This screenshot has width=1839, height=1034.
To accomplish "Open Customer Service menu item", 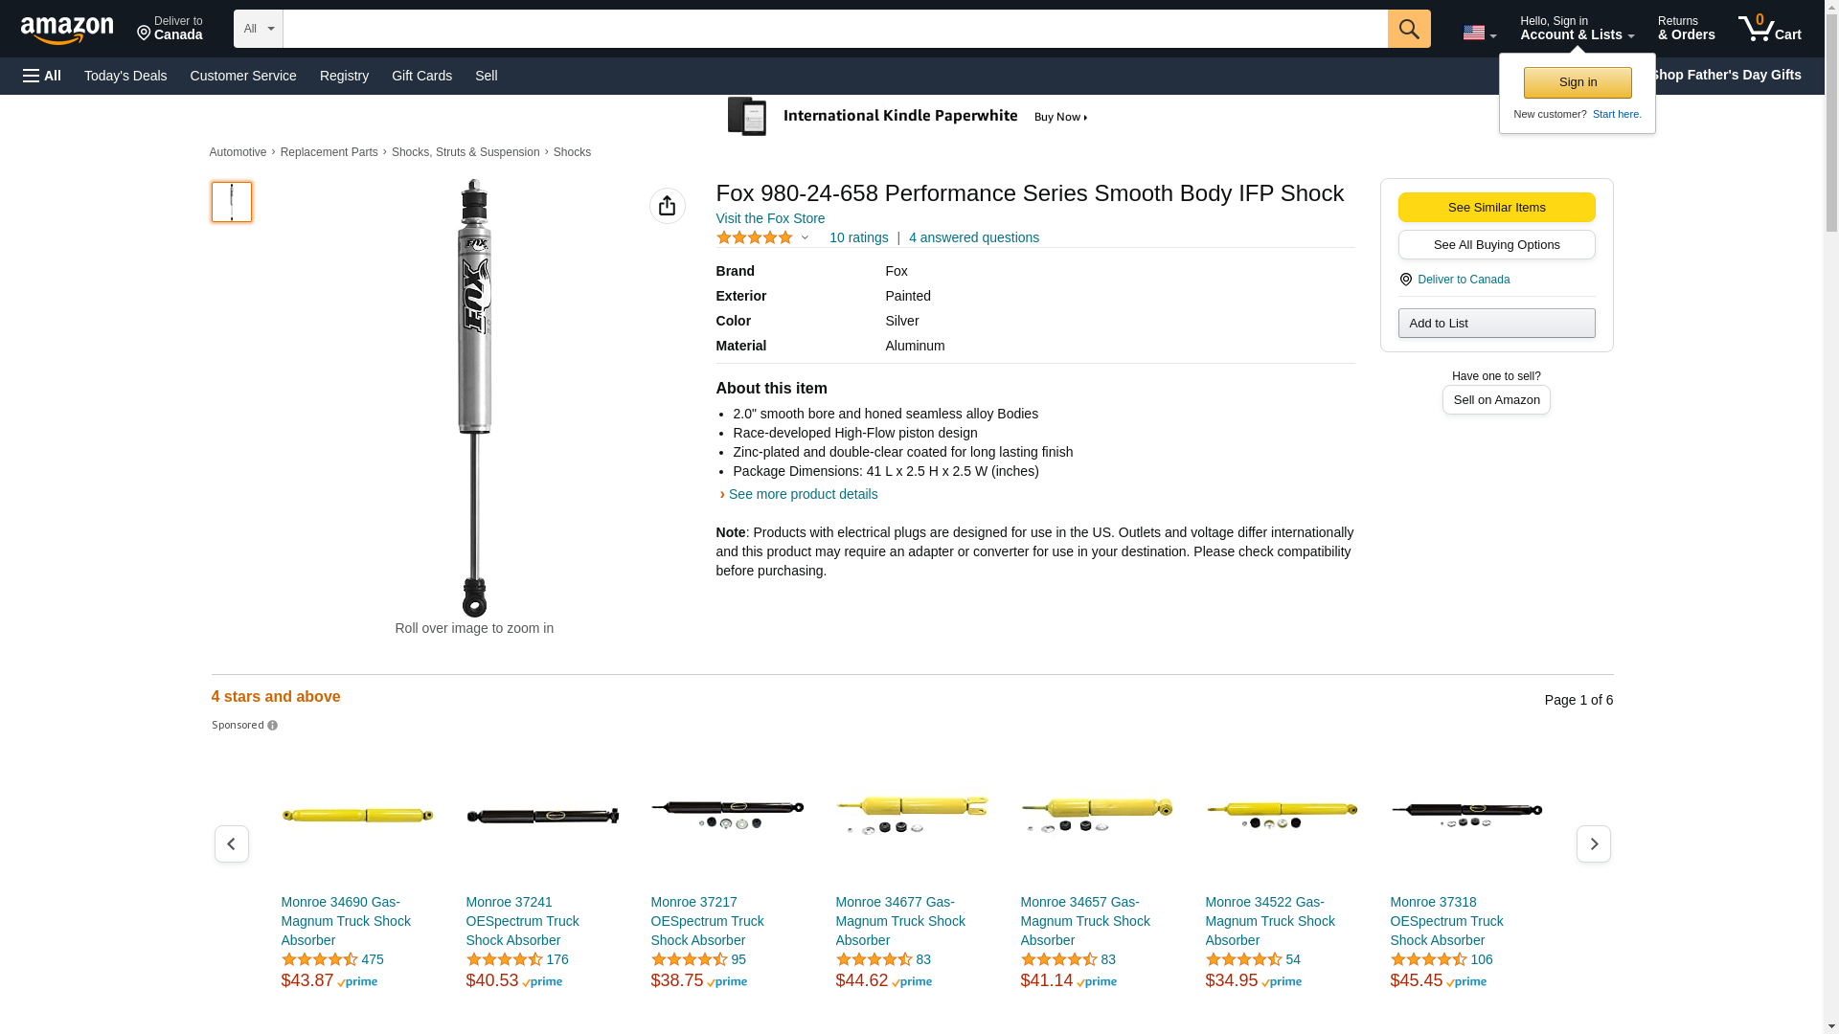I will tap(243, 76).
